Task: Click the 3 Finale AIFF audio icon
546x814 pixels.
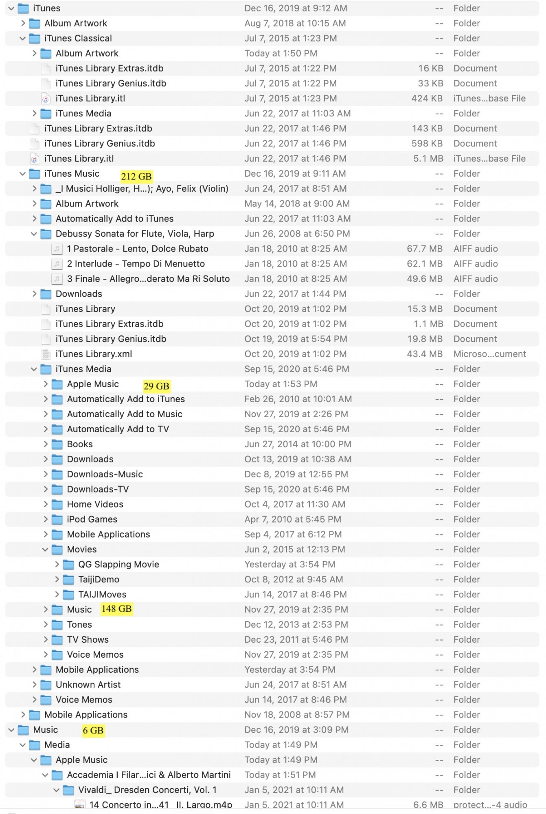Action: (57, 279)
